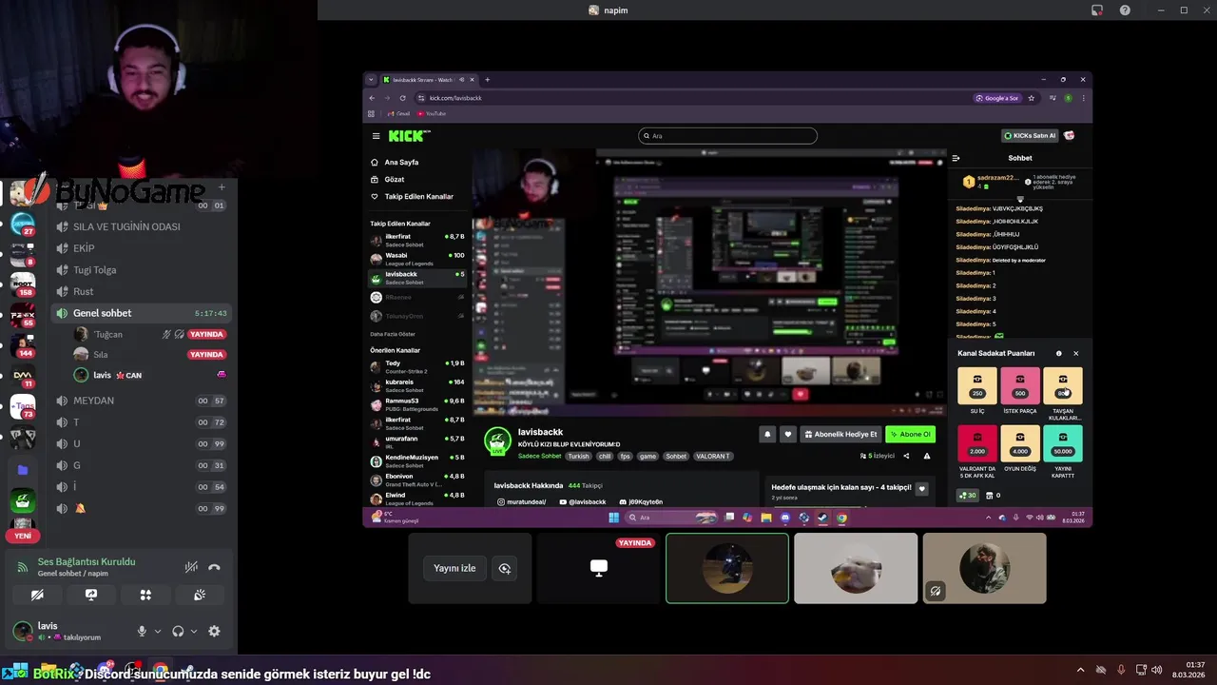Open the Tugi Tolga voice channel
Image resolution: width=1217 pixels, height=685 pixels.
(141, 270)
